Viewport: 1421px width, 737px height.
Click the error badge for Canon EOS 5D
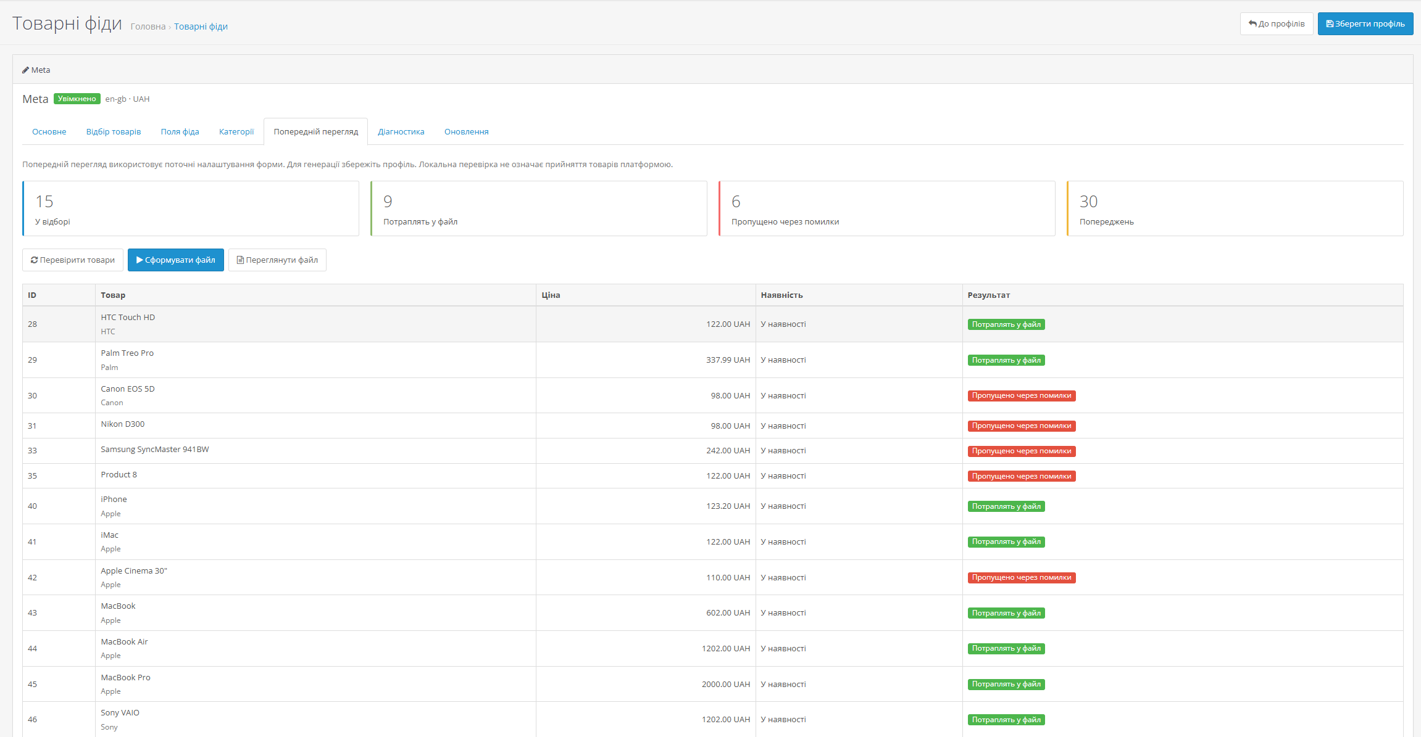pos(1022,396)
